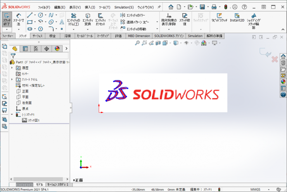Click the feature tree filter input field
Screen dimensions: 287x192
click(41, 56)
